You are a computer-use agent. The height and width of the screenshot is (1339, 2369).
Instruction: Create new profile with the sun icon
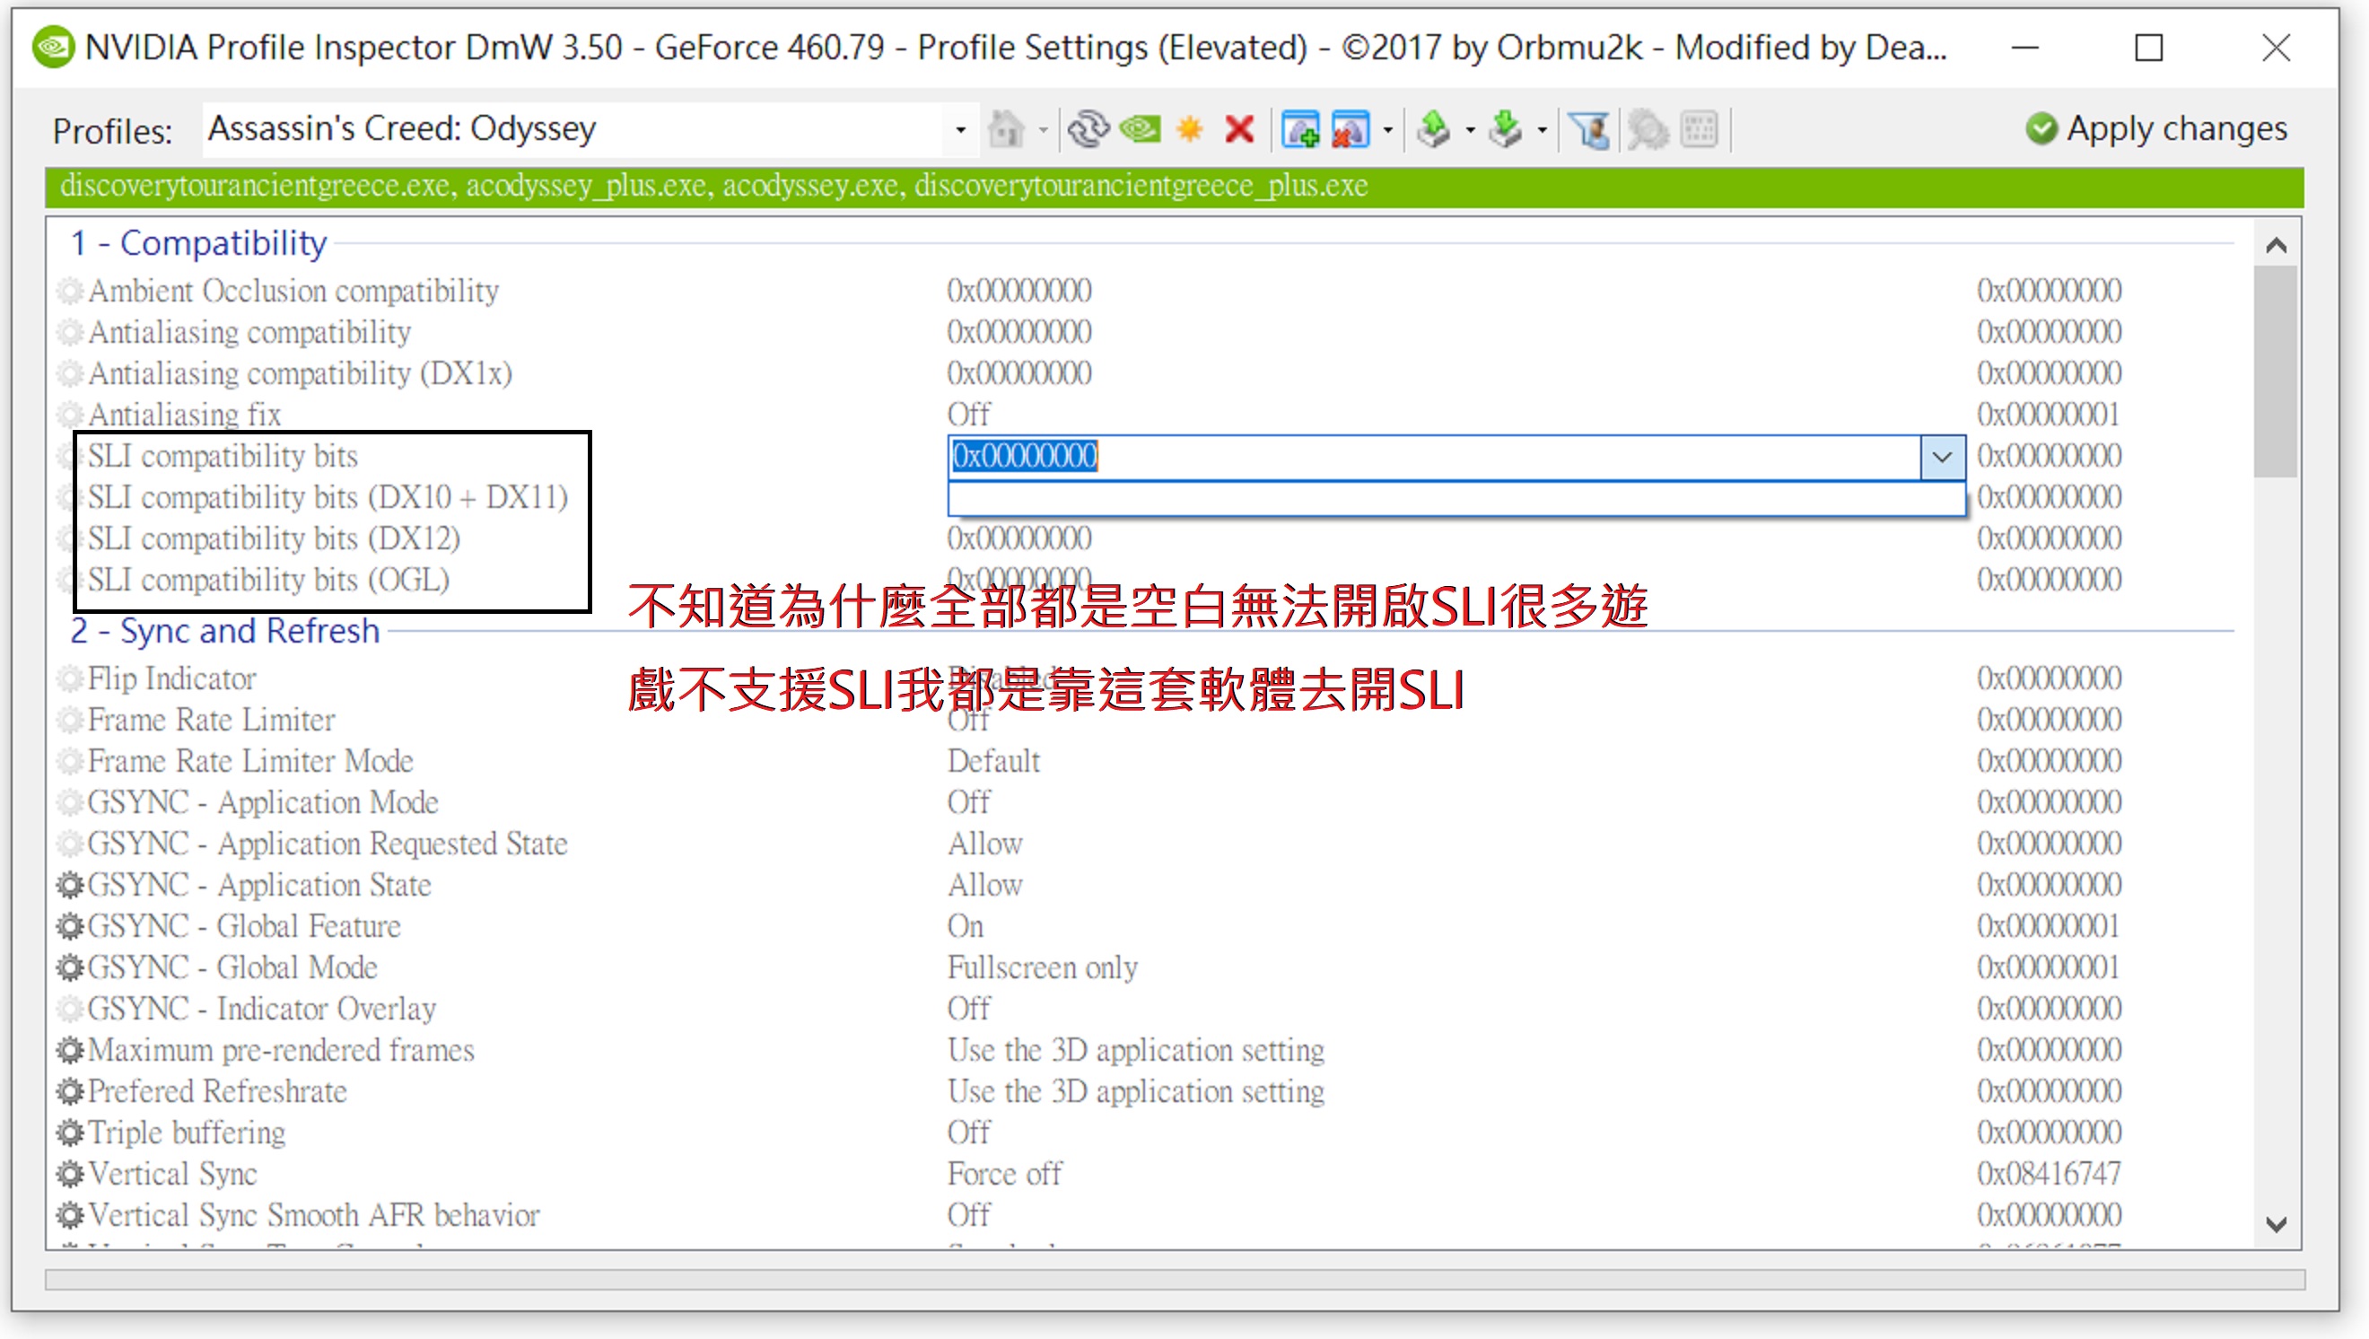pos(1190,128)
